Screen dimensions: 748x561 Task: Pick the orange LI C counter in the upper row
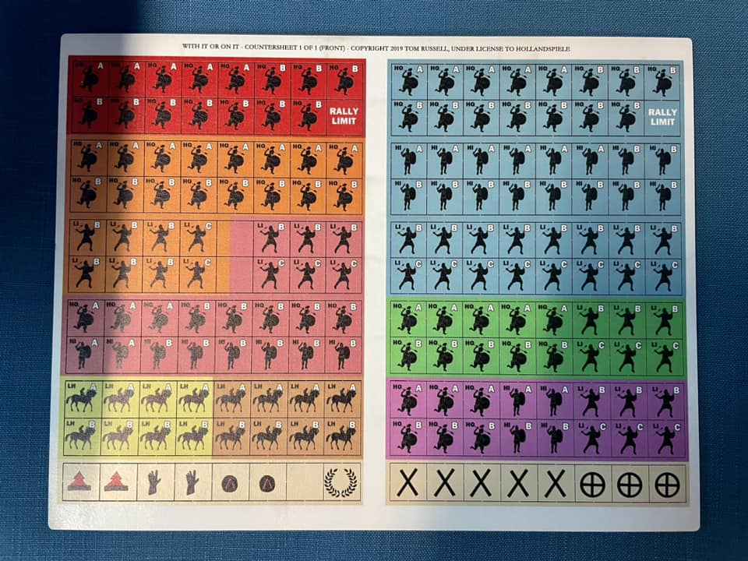click(199, 237)
